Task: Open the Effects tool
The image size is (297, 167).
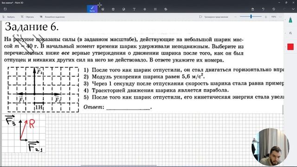Action: pyautogui.click(x=145, y=9)
